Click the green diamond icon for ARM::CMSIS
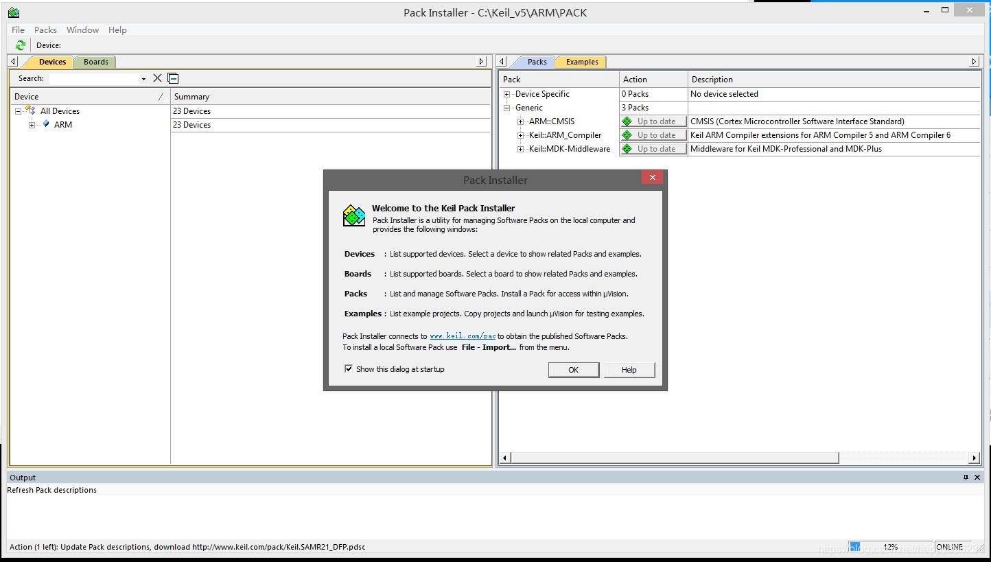This screenshot has height=562, width=991. click(627, 121)
